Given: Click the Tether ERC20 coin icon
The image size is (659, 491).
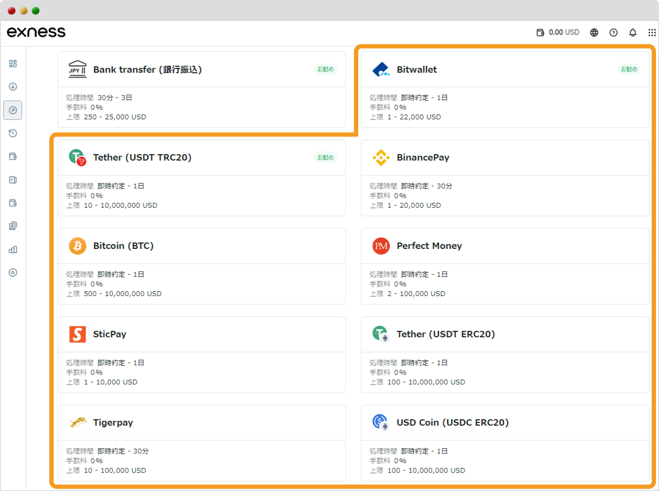Looking at the screenshot, I should point(381,334).
